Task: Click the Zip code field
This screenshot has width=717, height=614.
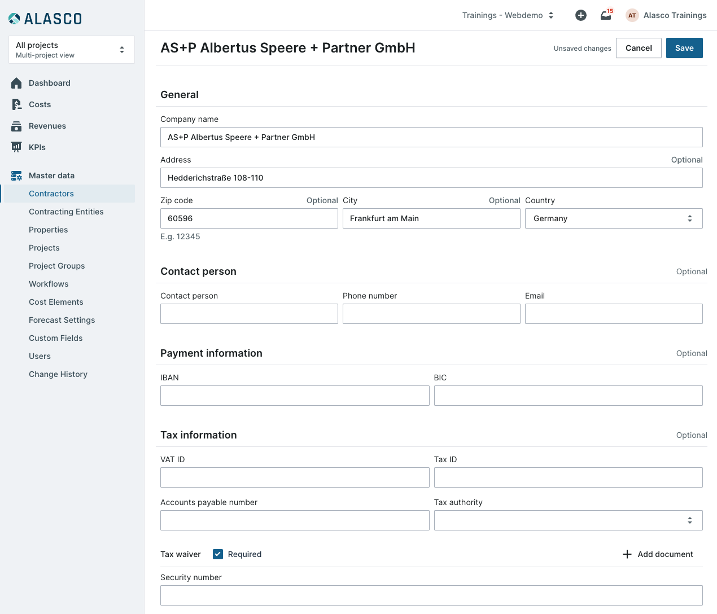Action: tap(249, 218)
